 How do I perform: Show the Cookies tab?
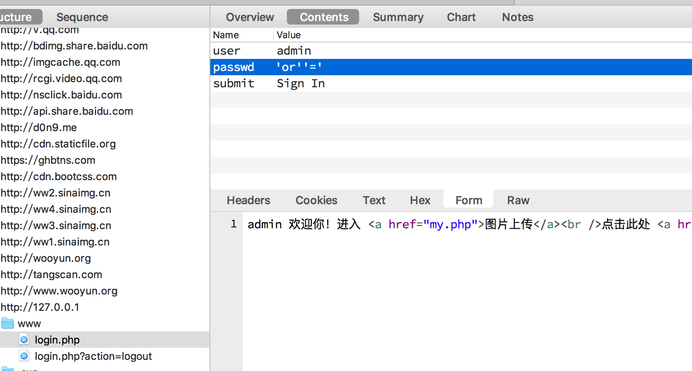[x=316, y=200]
